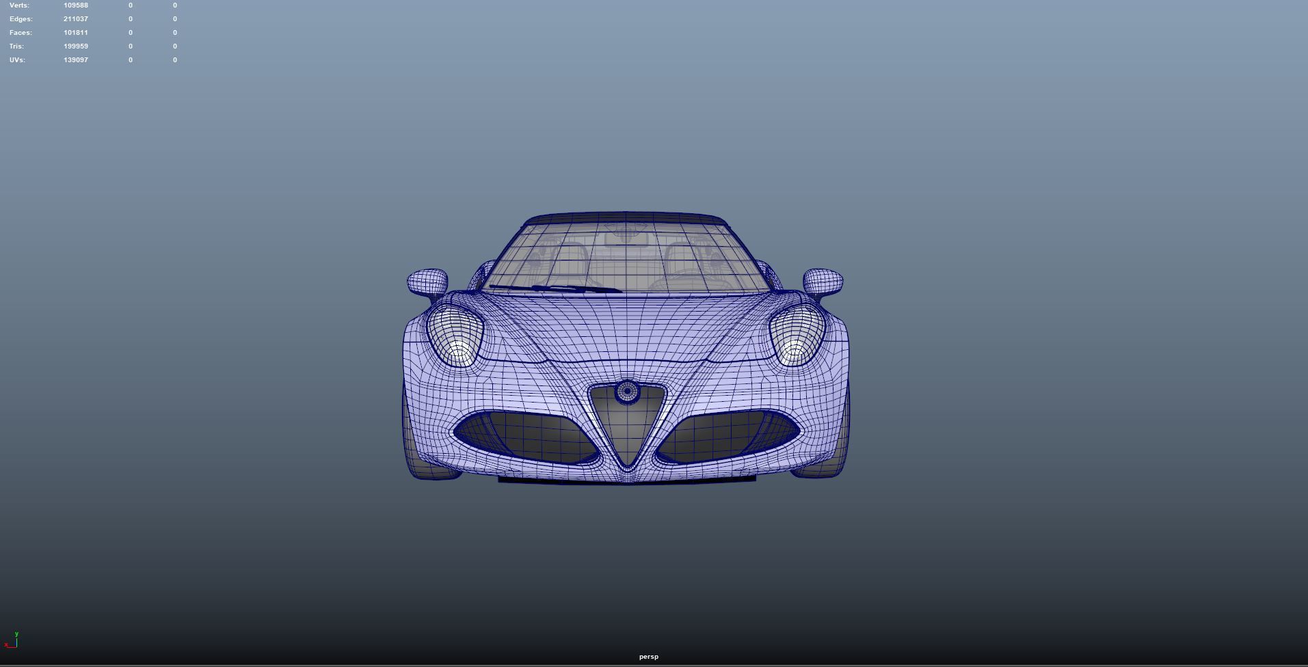
Task: Select the left front air intake mesh
Action: [x=526, y=436]
